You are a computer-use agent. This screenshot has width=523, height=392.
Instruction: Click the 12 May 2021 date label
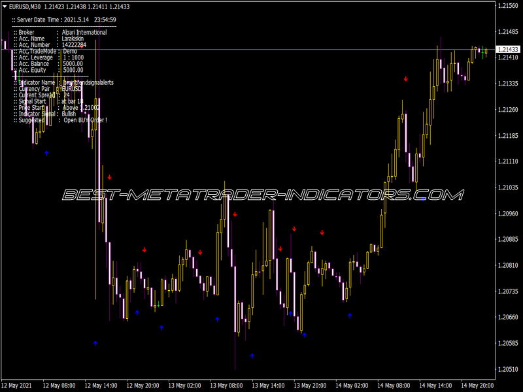(x=17, y=385)
